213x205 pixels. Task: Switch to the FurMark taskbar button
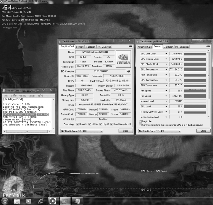pyautogui.click(x=53, y=201)
